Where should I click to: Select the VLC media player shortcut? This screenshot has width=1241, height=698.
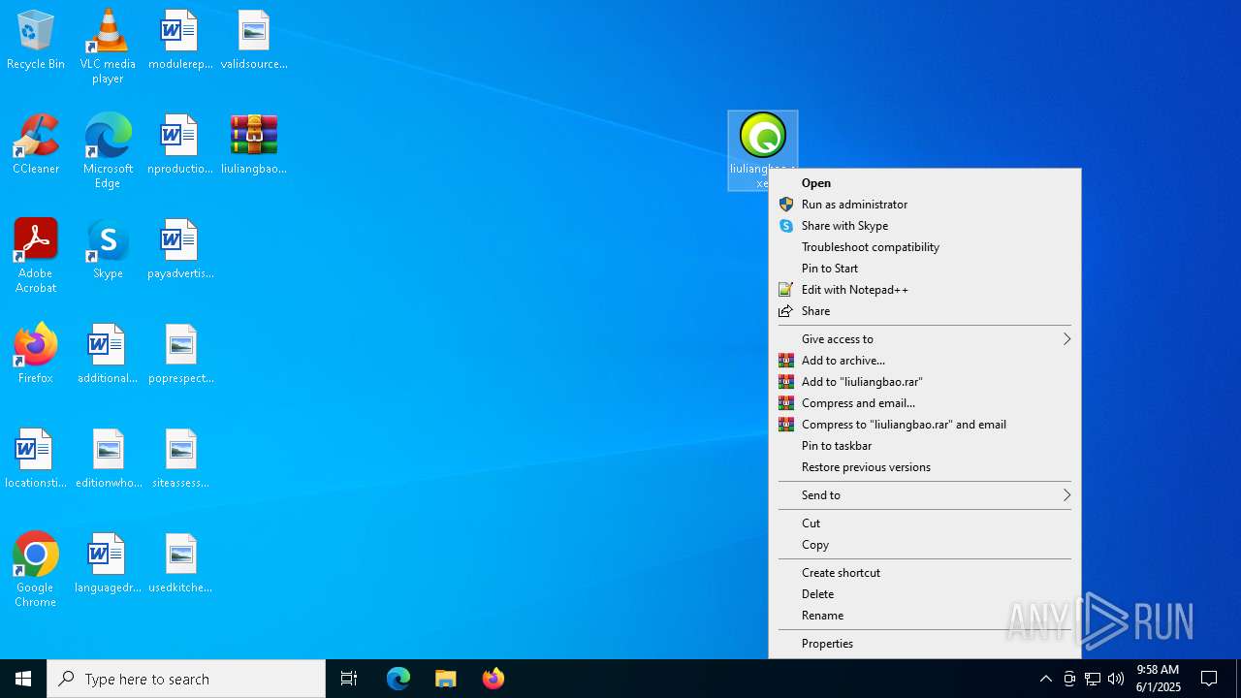coord(108,47)
